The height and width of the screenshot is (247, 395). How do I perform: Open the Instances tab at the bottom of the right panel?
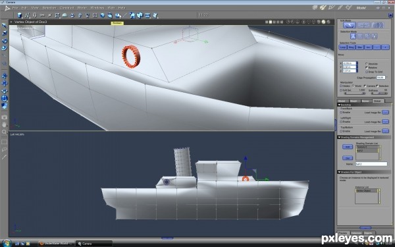click(356, 233)
